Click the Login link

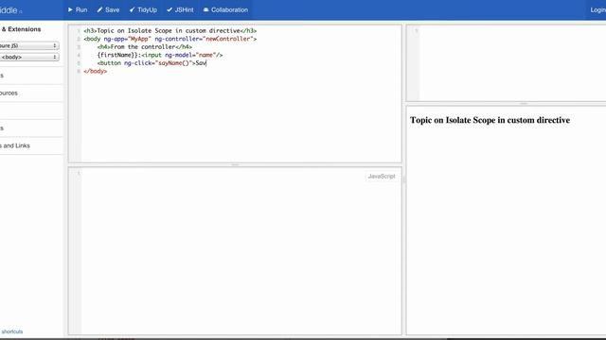[597, 10]
